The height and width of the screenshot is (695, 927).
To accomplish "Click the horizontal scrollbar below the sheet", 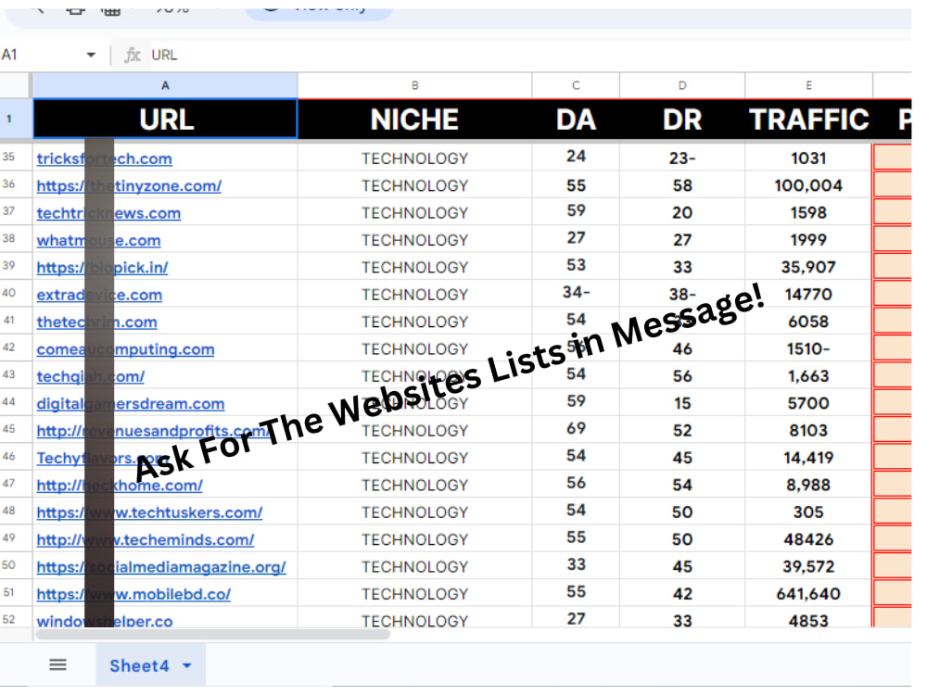I will coord(213,634).
